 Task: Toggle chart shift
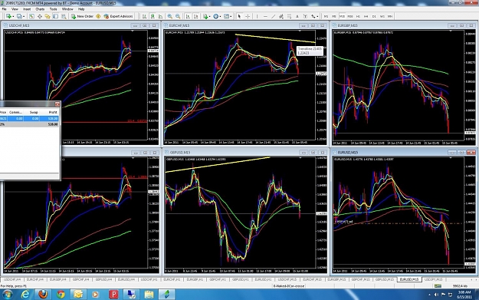pos(196,16)
